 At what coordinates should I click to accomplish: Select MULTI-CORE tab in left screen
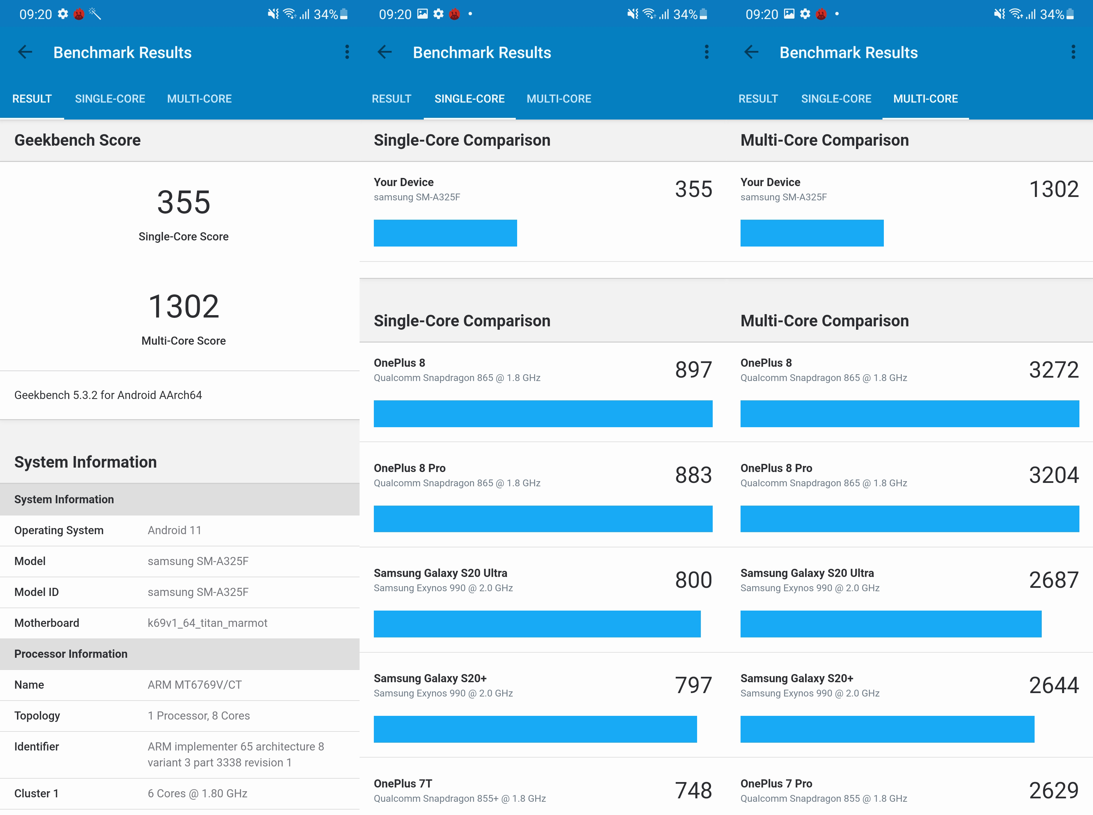pos(199,99)
